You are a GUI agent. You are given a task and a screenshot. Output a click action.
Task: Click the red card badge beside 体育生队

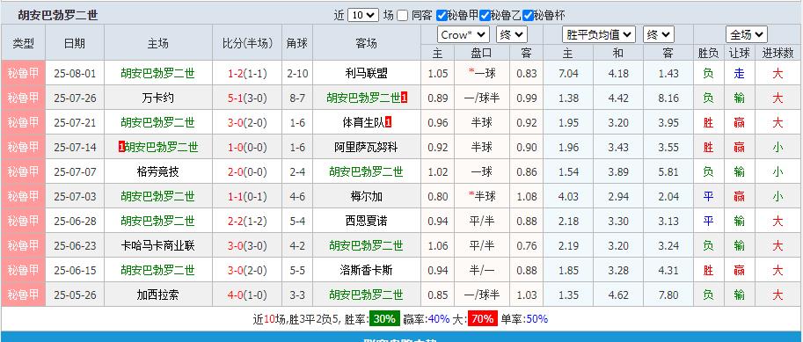388,122
